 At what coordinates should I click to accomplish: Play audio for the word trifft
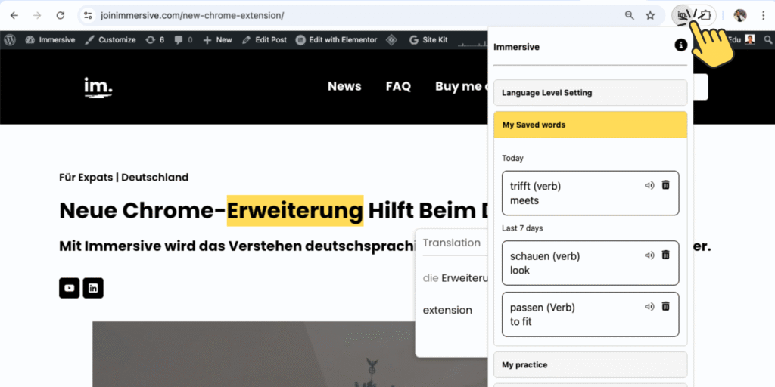tap(649, 185)
